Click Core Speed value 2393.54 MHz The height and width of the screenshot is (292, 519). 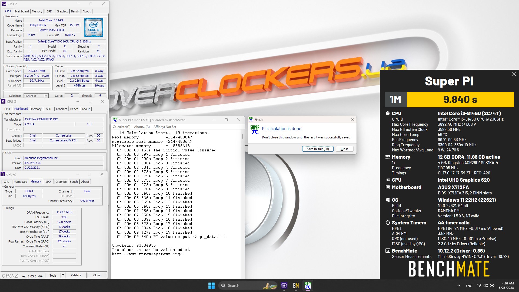[x=37, y=71]
